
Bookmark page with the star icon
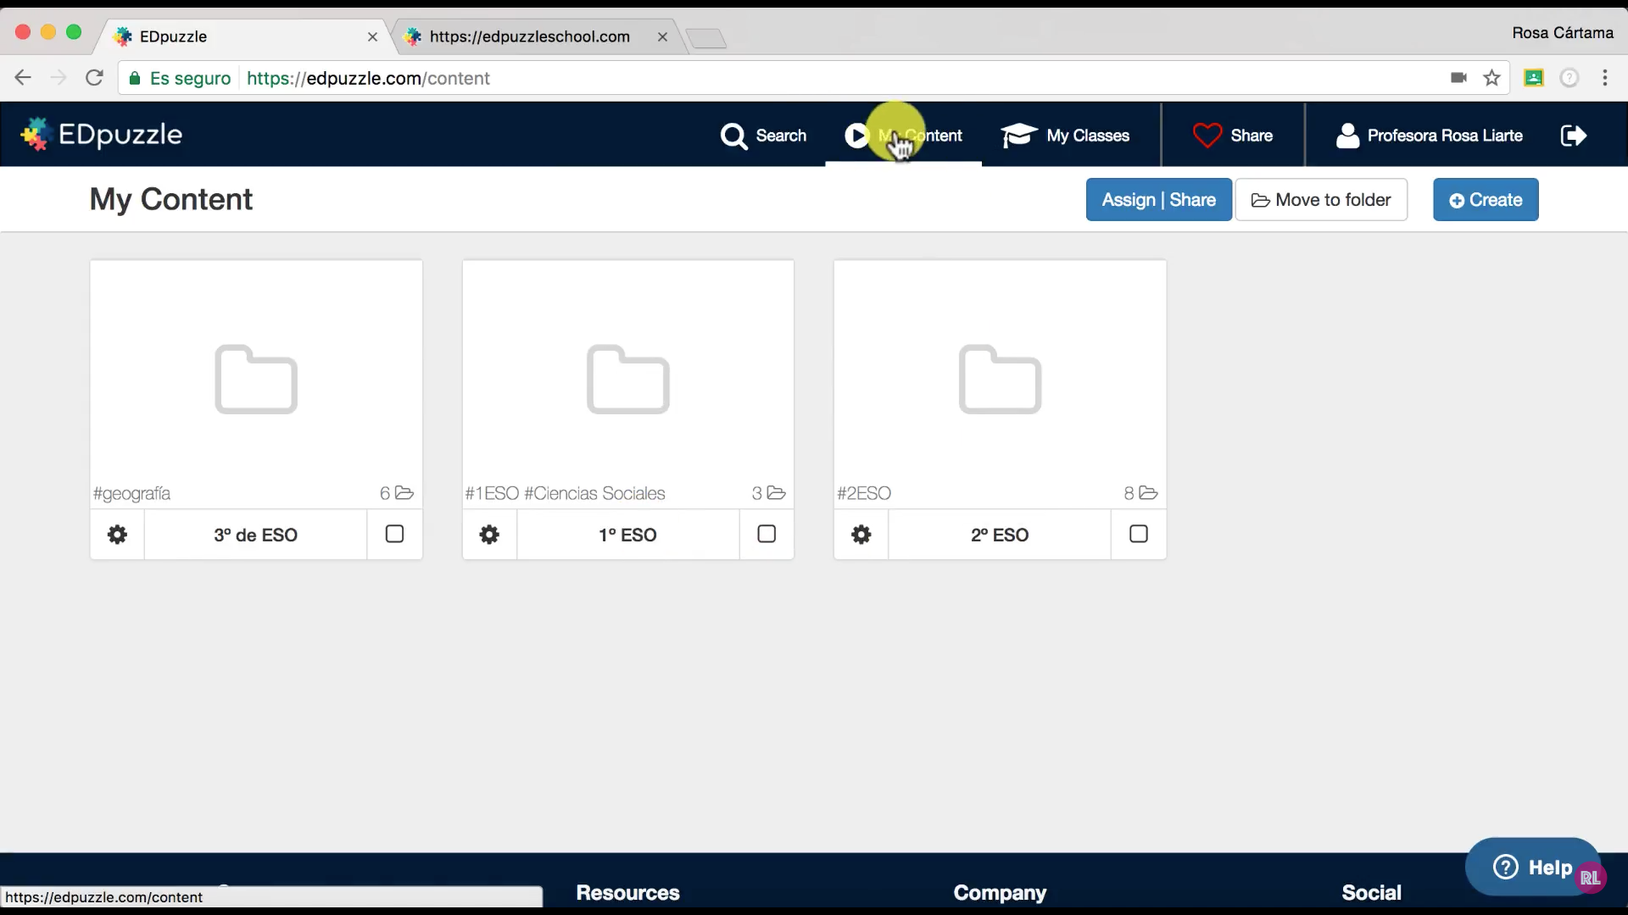tap(1491, 78)
